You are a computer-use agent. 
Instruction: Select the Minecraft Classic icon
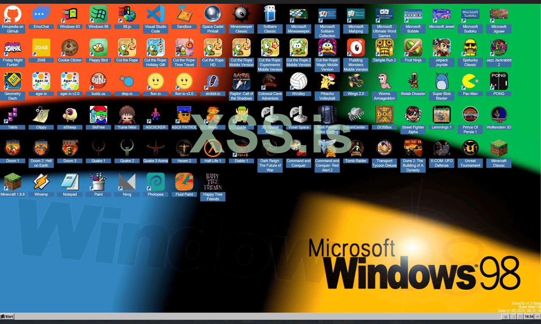point(499,148)
